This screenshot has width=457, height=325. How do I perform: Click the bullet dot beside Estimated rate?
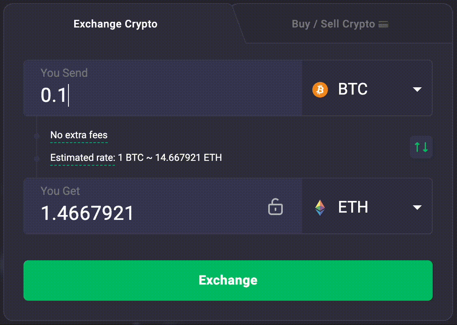pos(37,159)
